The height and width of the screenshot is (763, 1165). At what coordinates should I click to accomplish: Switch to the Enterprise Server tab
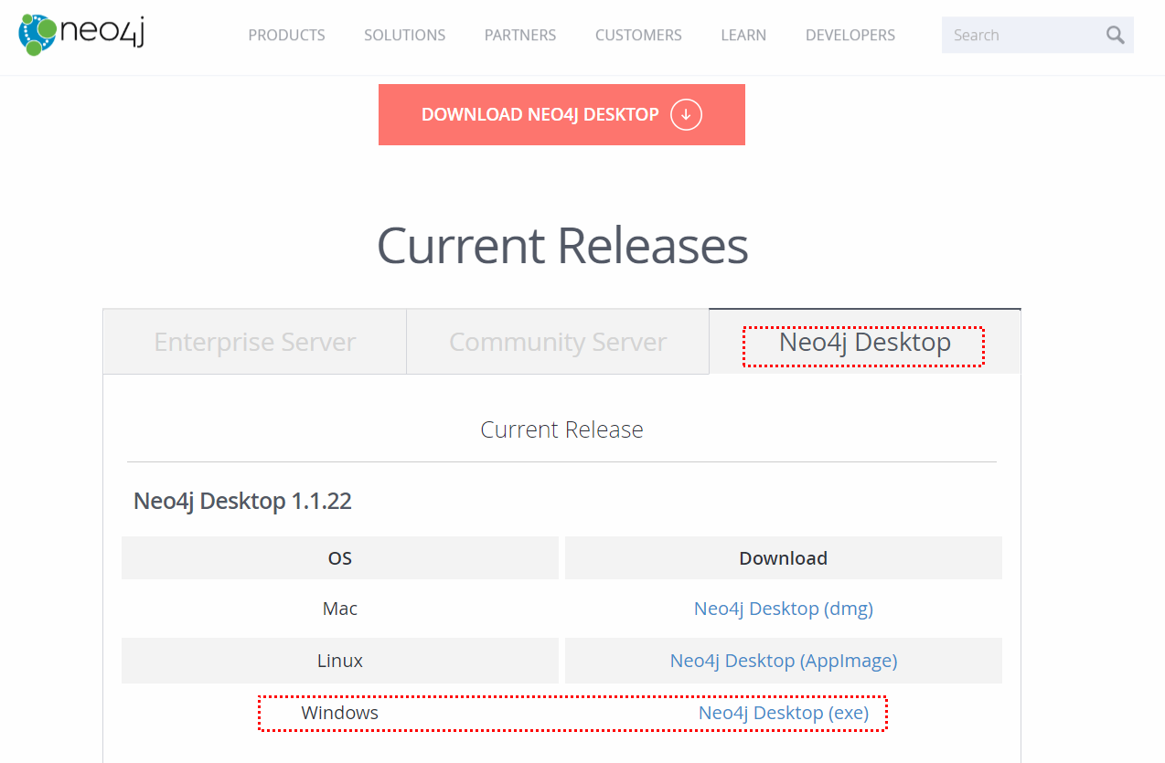tap(254, 341)
